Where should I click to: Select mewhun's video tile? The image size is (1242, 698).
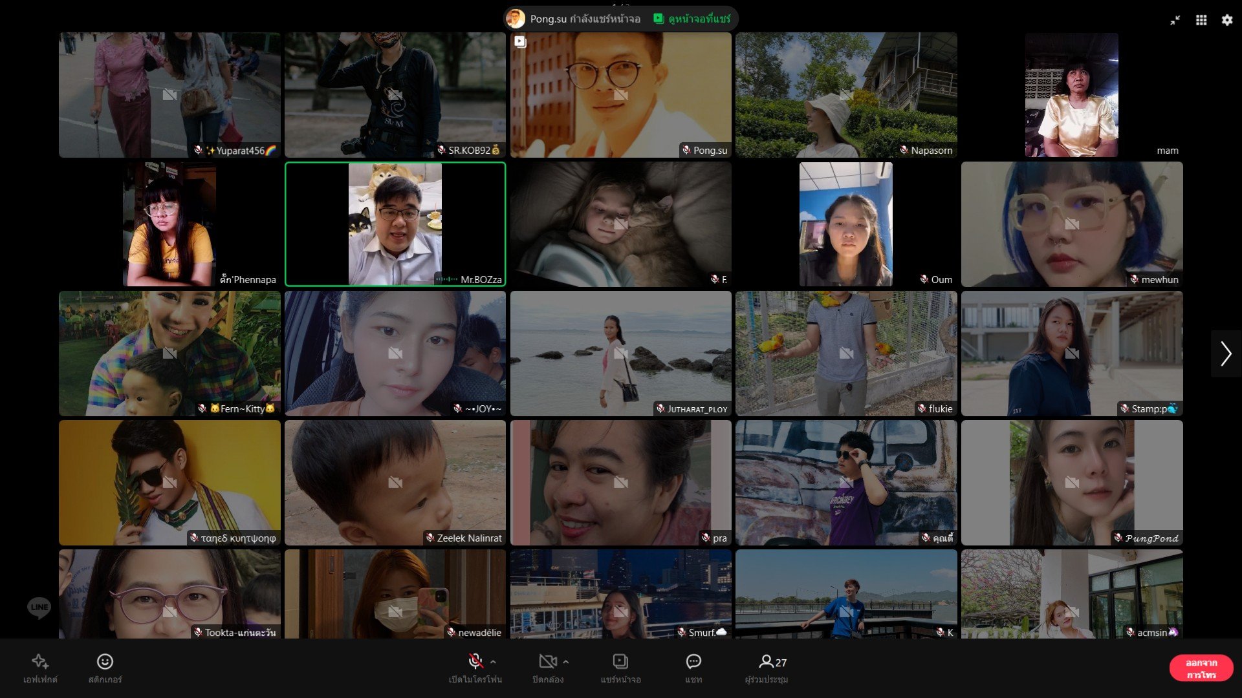[x=1071, y=224]
